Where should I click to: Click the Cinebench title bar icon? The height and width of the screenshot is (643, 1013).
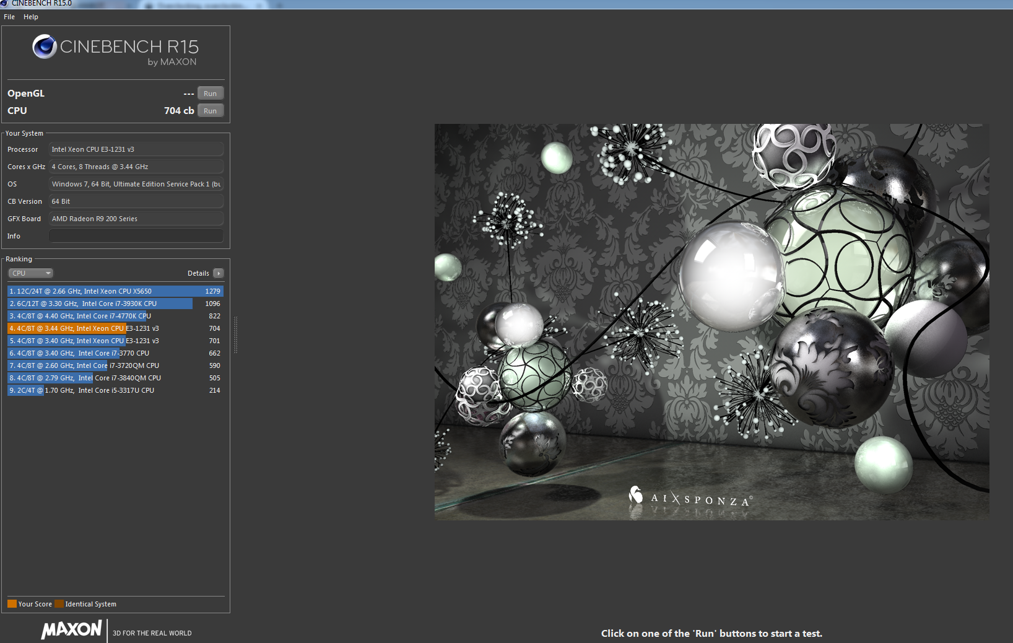pyautogui.click(x=4, y=3)
